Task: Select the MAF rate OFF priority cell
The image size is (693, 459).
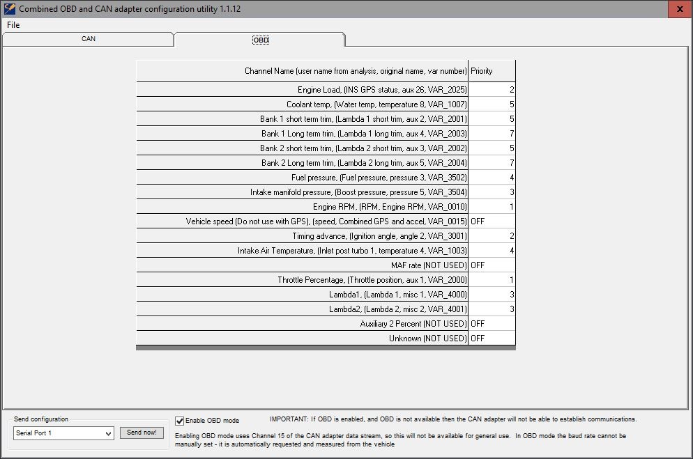Action: 492,265
